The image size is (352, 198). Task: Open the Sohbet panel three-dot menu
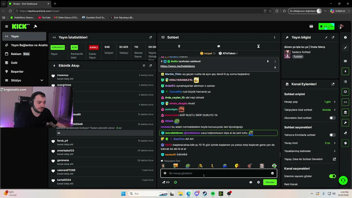pos(274,37)
